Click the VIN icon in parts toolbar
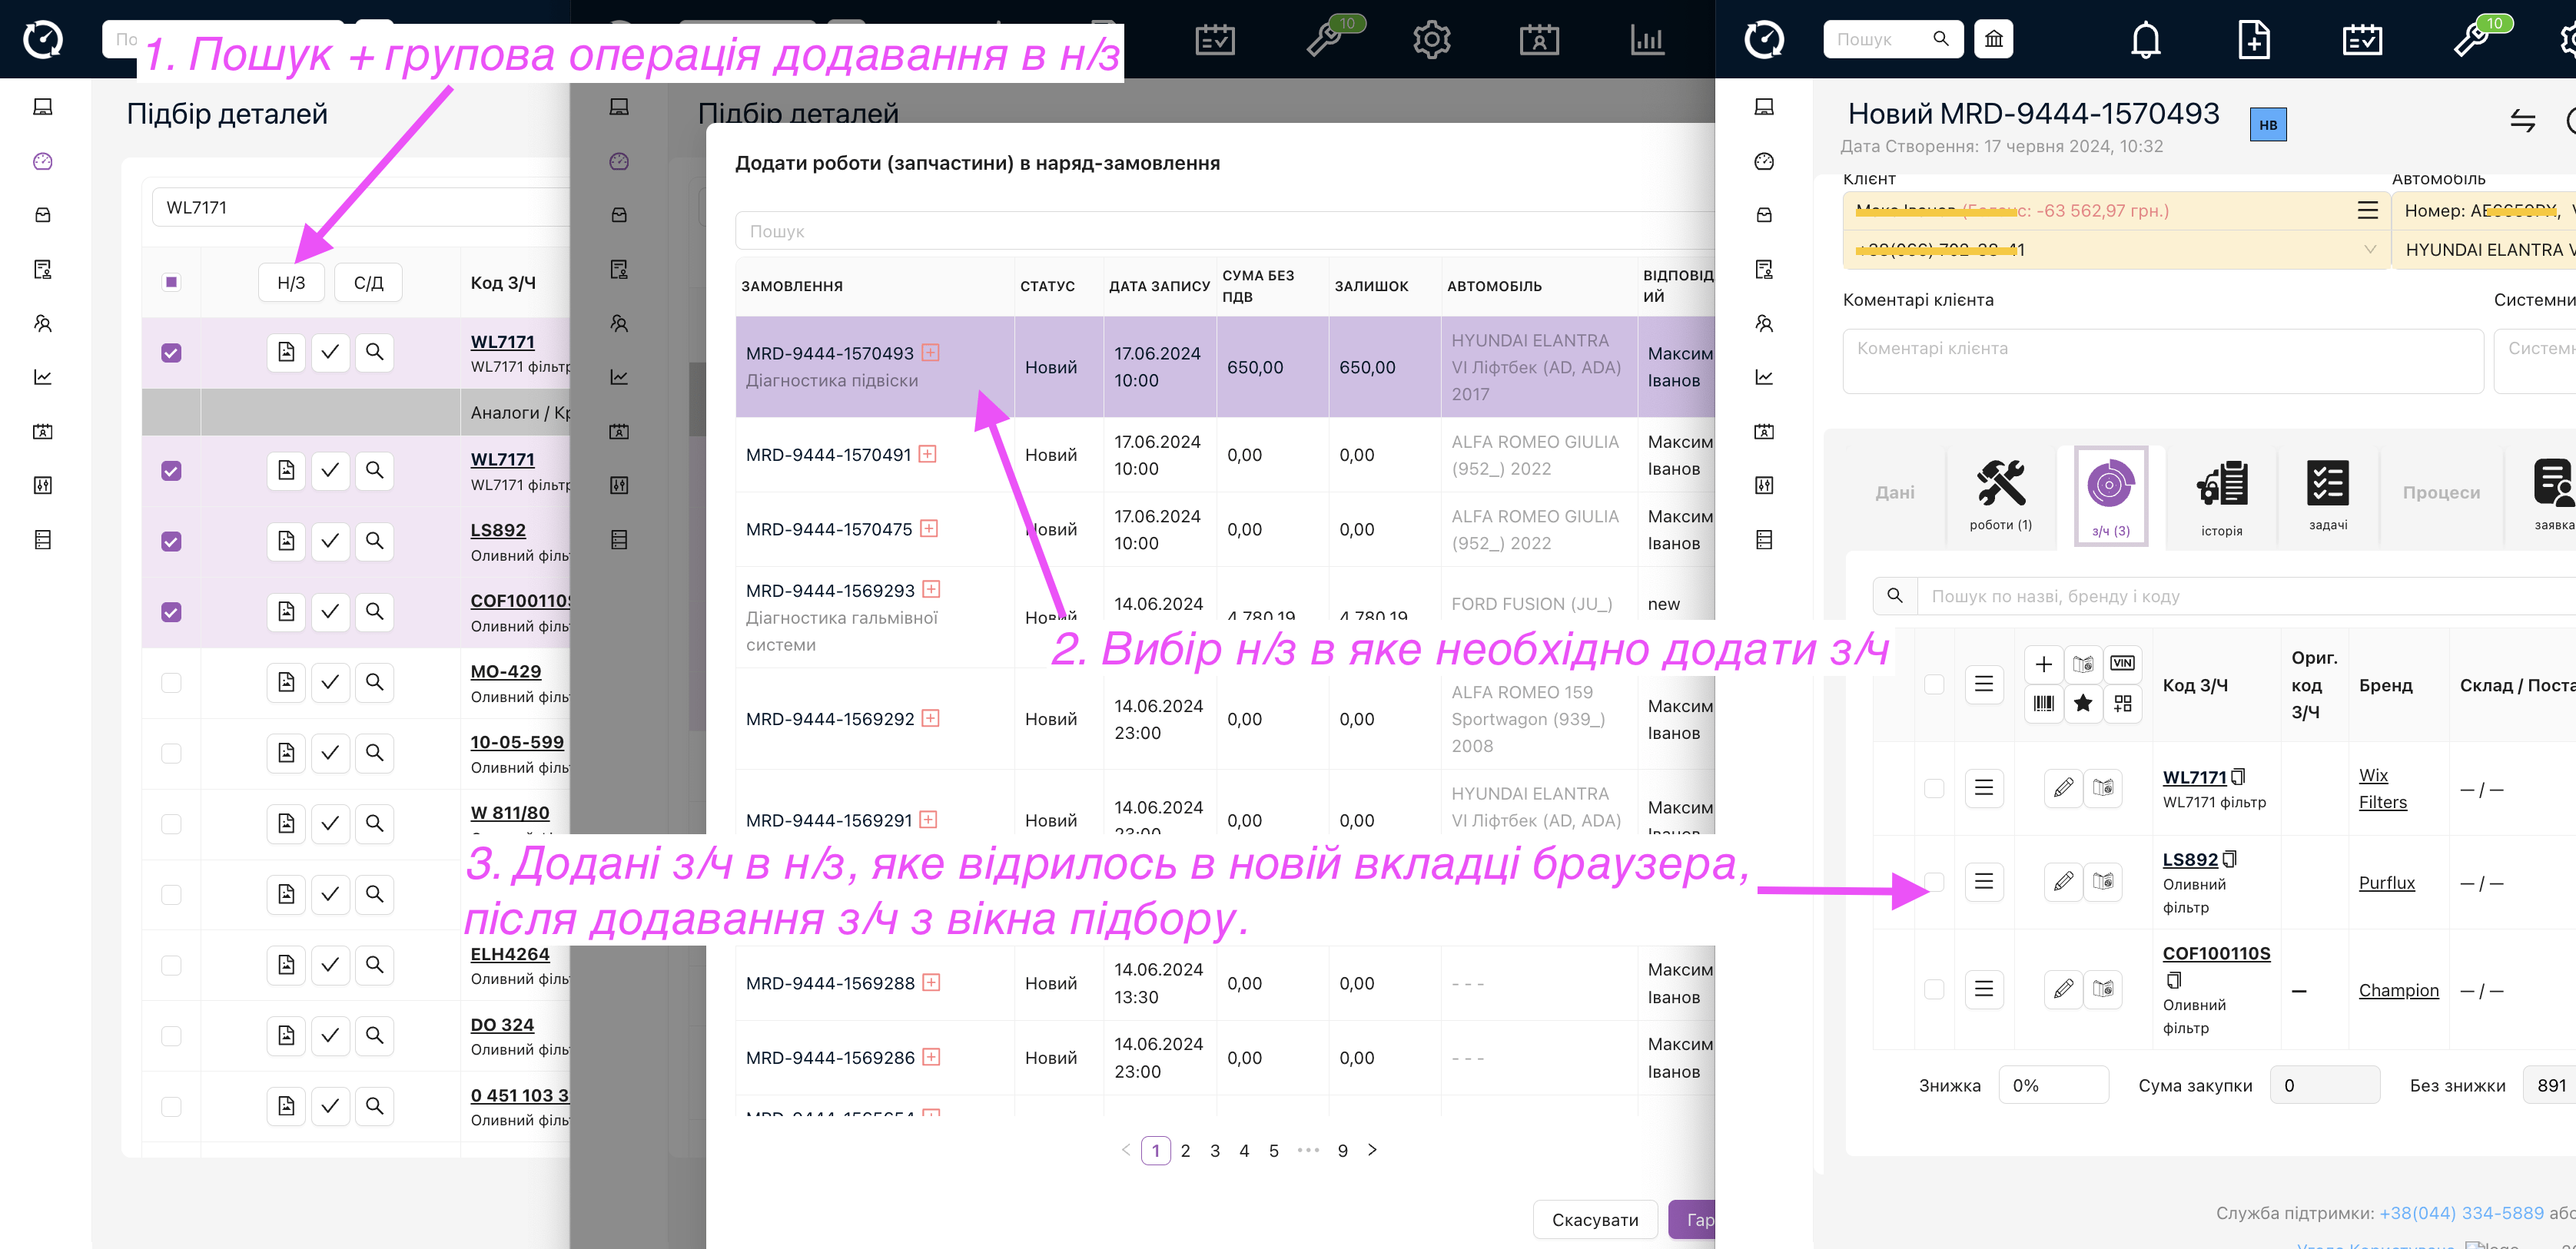2576x1249 pixels. pos(2122,664)
